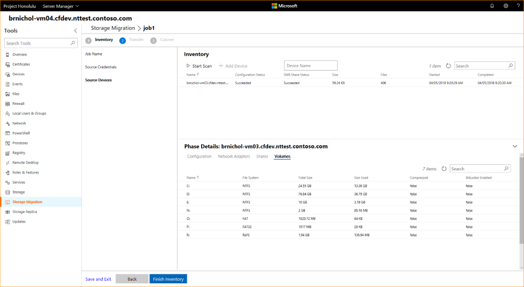The image size is (524, 287).
Task: Open the Remote Desktop tool icon
Action: [x=7, y=163]
